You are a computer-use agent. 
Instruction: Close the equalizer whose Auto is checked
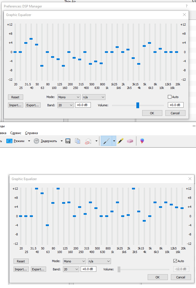point(190,179)
